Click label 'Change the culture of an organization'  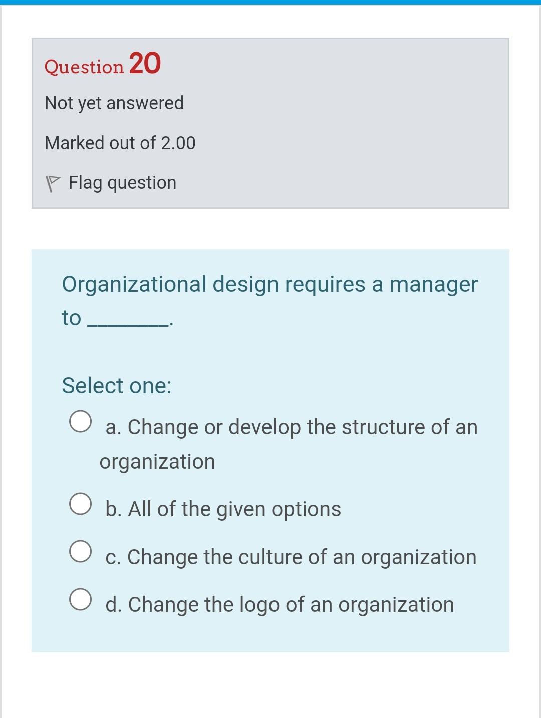(302, 557)
